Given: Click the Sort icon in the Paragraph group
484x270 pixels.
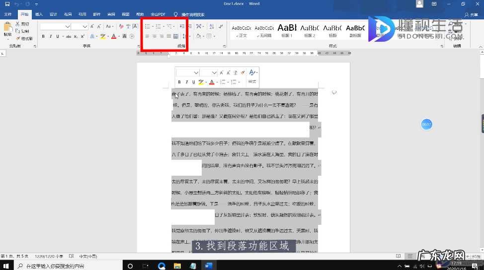Looking at the screenshot, I should click(x=212, y=26).
